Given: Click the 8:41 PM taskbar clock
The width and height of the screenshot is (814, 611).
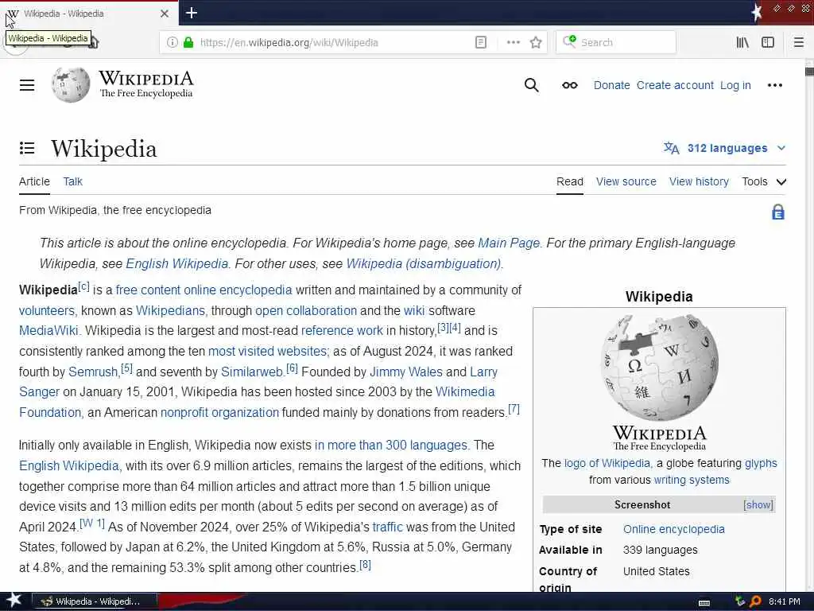Looking at the screenshot, I should coord(784,601).
